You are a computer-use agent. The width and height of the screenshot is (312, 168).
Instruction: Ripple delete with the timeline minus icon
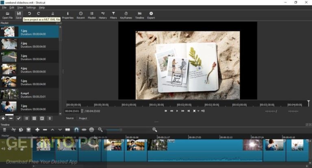45,130
